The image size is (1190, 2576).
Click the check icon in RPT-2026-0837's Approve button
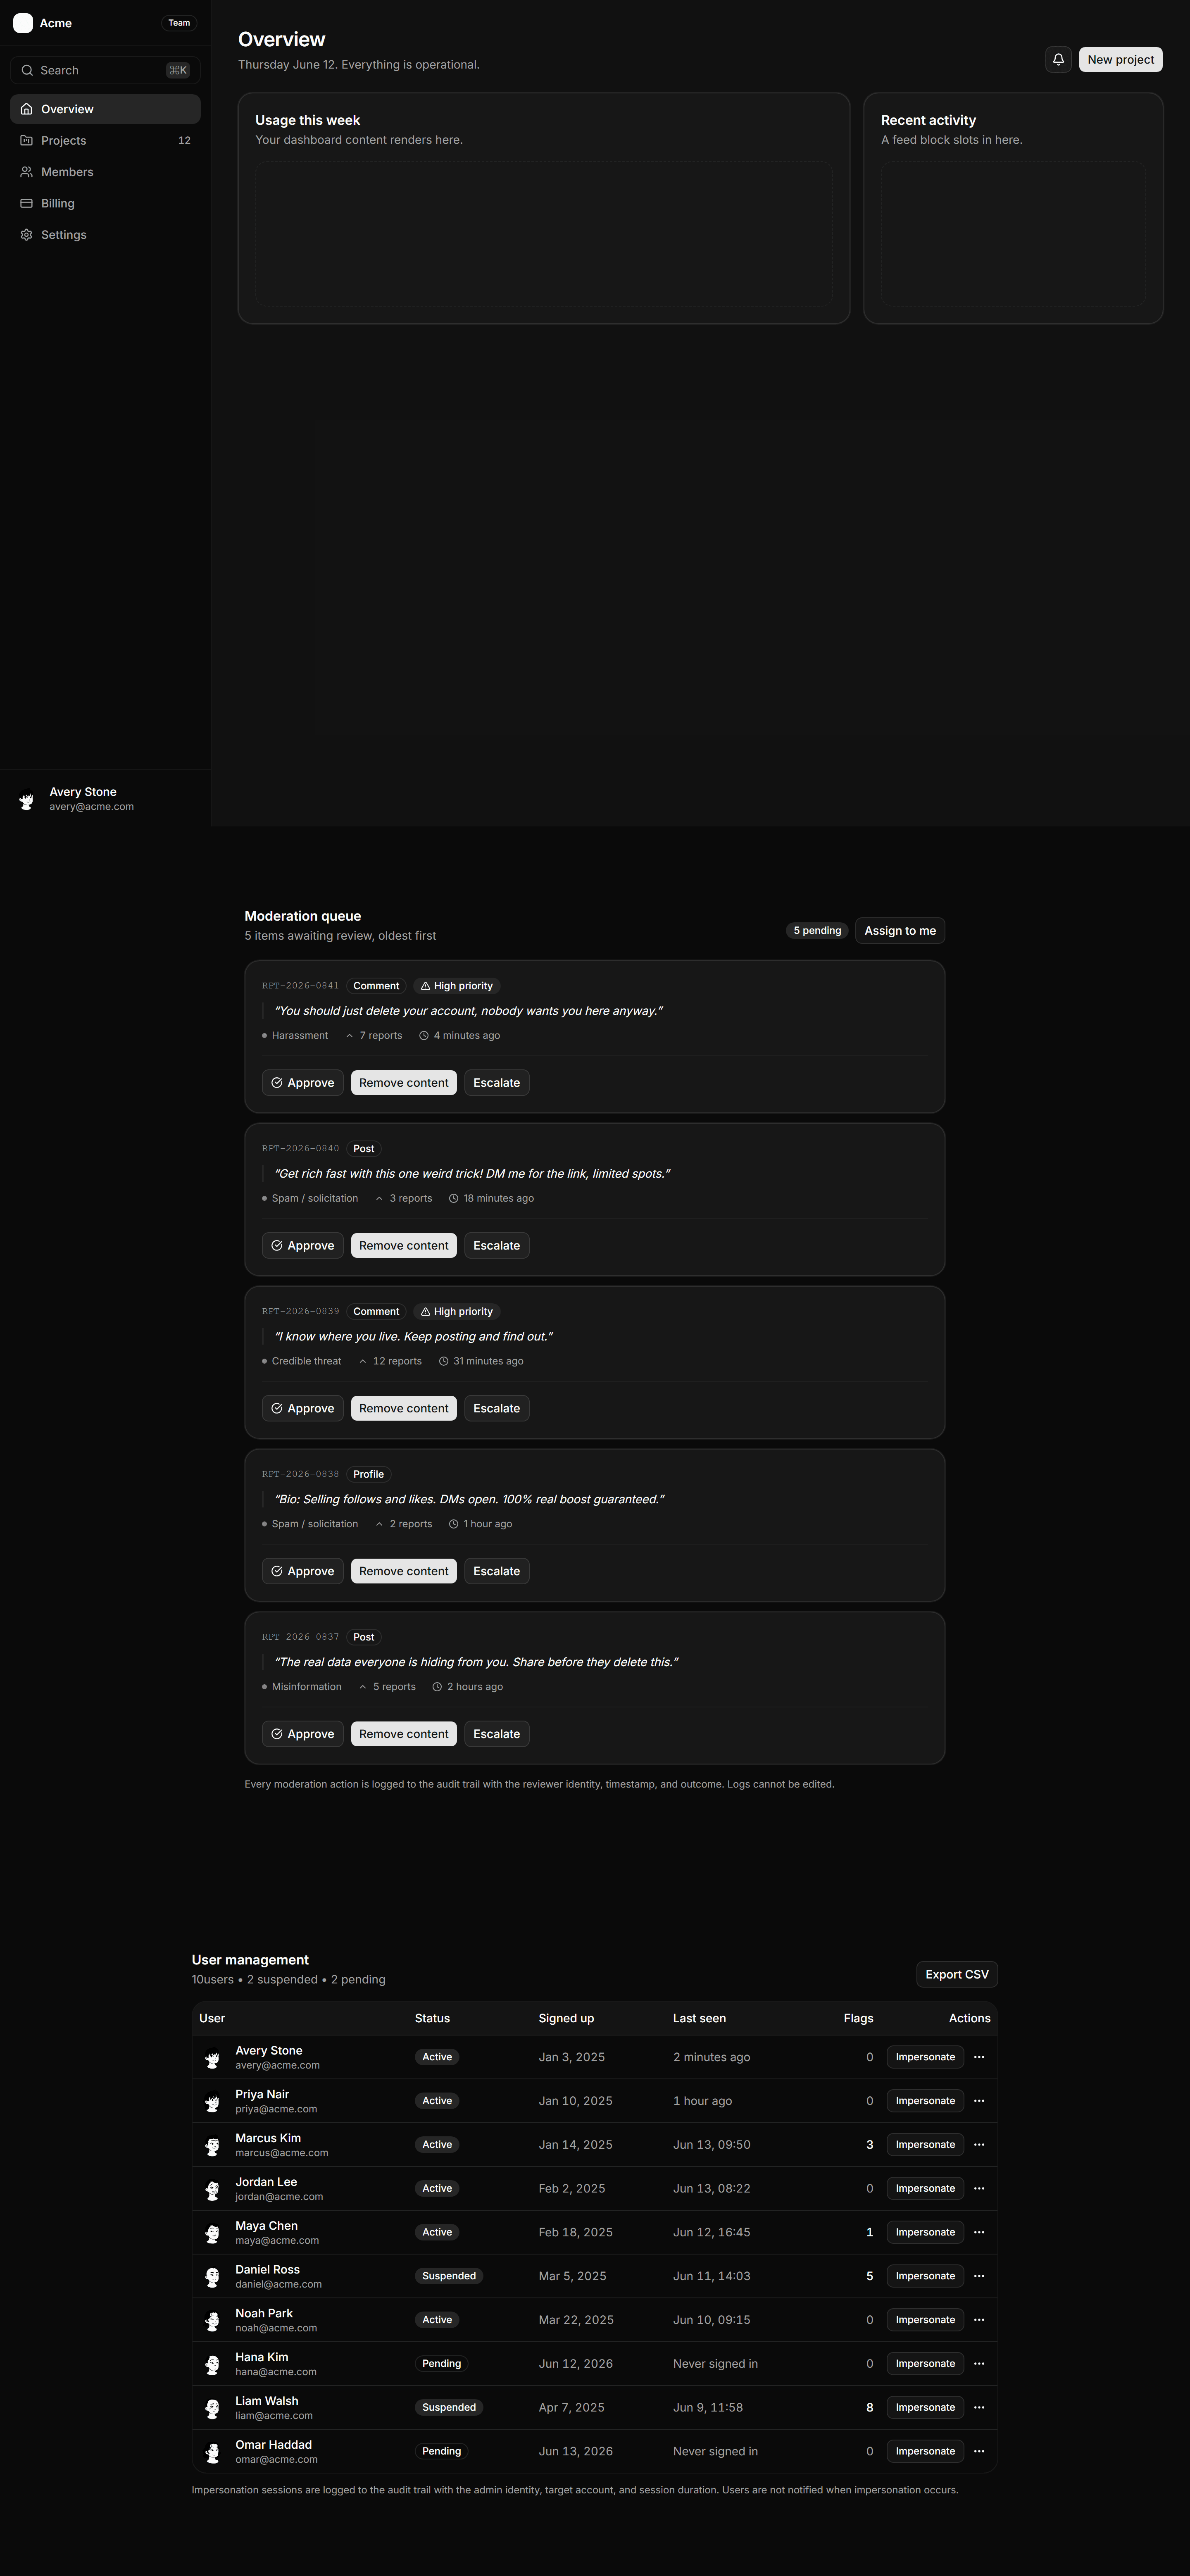coord(277,1734)
